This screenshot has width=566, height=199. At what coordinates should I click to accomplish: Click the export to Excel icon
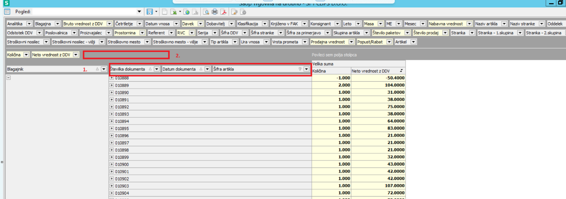(x=173, y=12)
